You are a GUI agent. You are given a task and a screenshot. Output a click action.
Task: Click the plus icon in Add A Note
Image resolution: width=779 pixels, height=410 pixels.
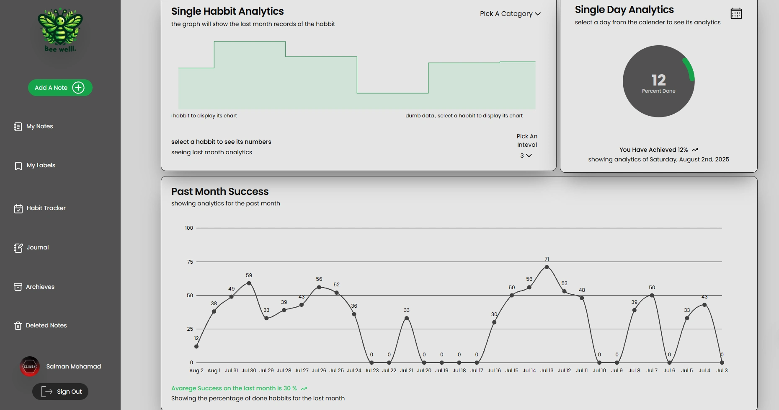click(78, 88)
